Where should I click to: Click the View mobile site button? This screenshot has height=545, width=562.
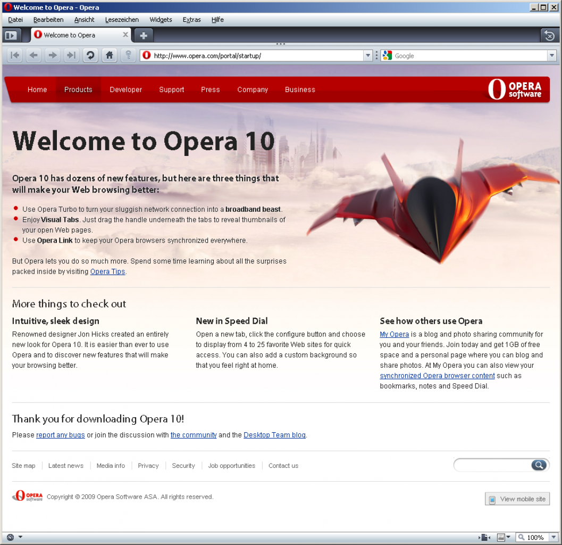(x=517, y=499)
